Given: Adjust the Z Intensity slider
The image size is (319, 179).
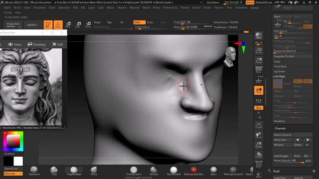Looking at the screenshot, I should [x=152, y=27].
